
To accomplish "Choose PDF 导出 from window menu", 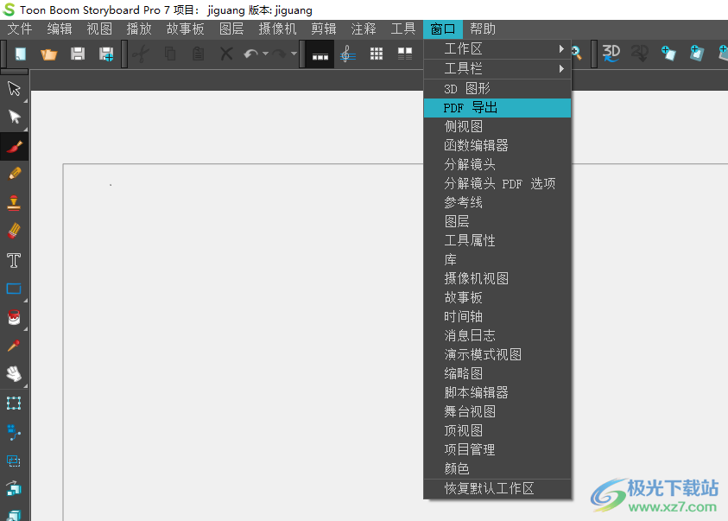I will tap(497, 108).
